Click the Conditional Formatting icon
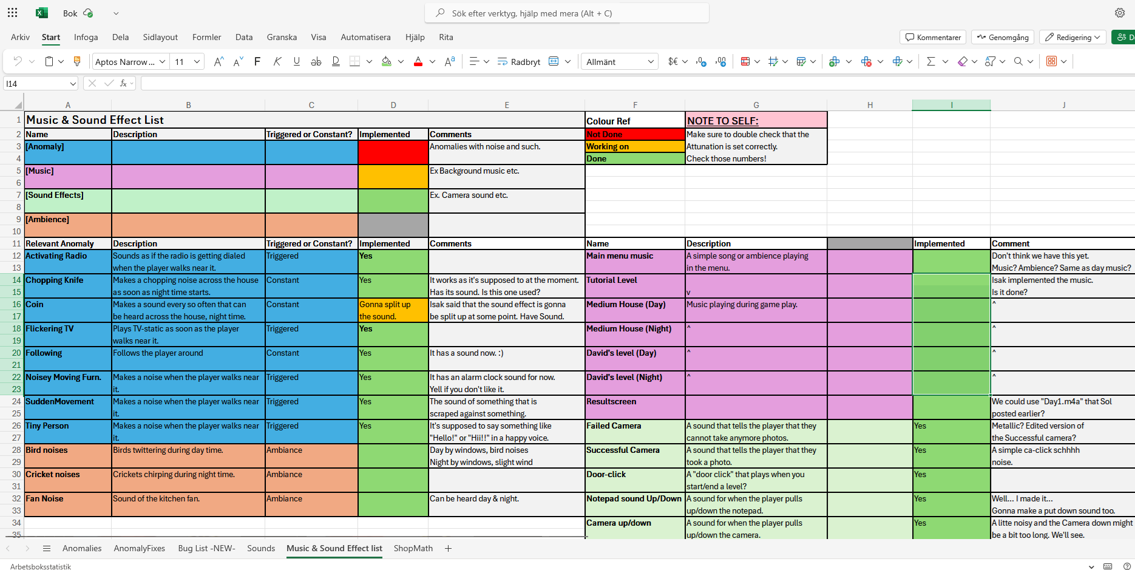Image resolution: width=1135 pixels, height=570 pixels. (x=745, y=61)
